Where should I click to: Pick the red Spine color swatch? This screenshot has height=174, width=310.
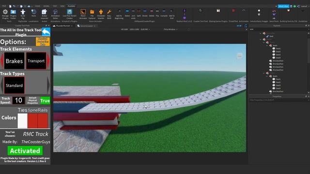pos(32,120)
